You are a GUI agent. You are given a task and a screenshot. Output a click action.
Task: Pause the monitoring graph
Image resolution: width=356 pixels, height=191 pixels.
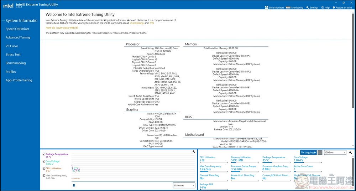point(74,185)
